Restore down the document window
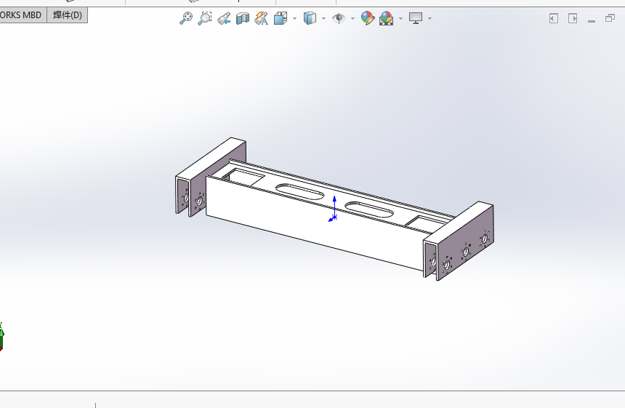This screenshot has height=408, width=625. [x=610, y=18]
